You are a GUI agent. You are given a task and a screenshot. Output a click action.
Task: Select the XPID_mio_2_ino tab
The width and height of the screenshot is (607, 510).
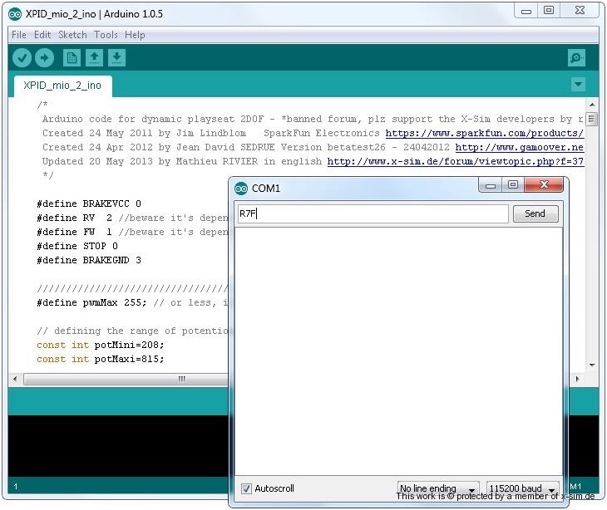coord(62,86)
